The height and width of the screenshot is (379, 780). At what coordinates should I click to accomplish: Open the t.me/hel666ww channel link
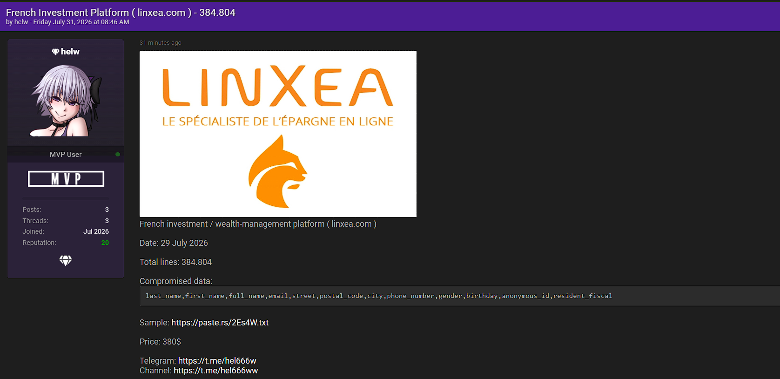(x=216, y=371)
